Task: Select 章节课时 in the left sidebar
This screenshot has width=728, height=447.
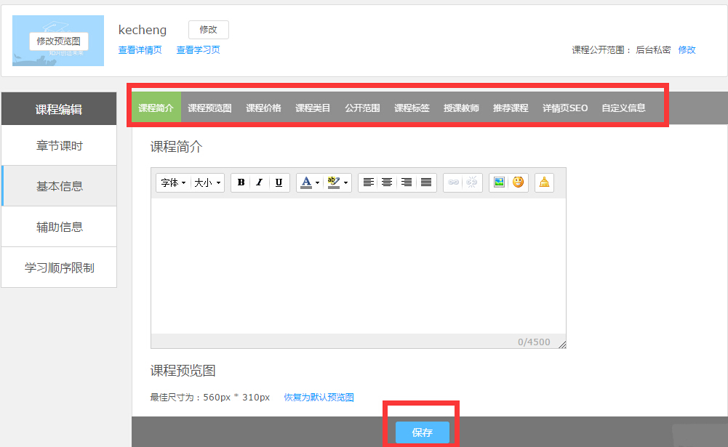Action: (60, 146)
